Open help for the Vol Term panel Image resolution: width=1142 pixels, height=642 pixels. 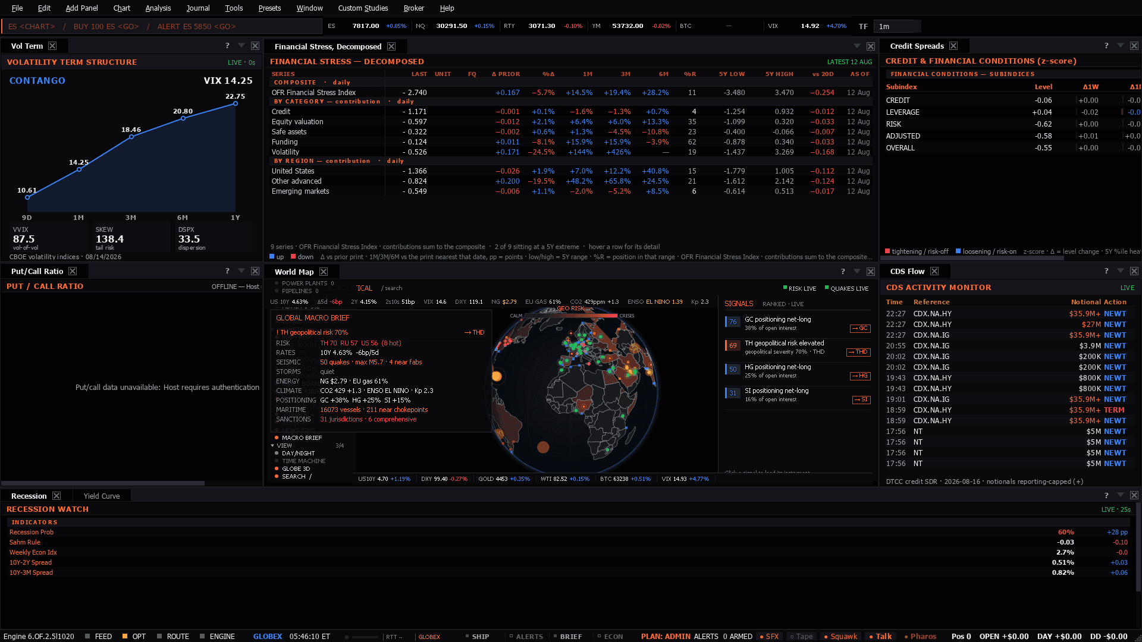pos(227,46)
